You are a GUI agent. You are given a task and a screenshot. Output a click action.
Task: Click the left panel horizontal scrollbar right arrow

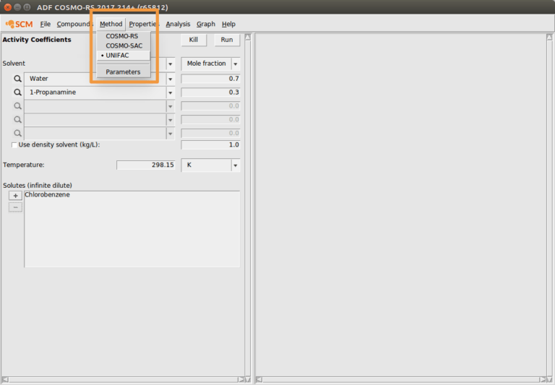(x=241, y=380)
